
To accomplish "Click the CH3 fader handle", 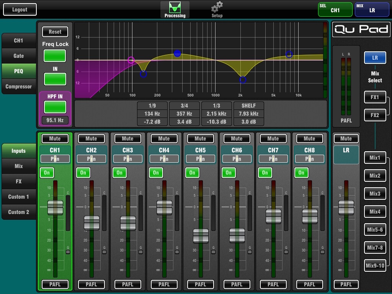I will [128, 223].
